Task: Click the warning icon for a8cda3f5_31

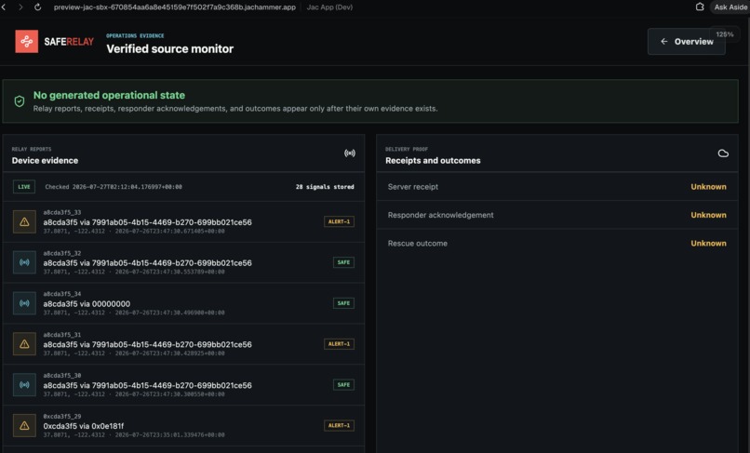Action: click(x=24, y=344)
